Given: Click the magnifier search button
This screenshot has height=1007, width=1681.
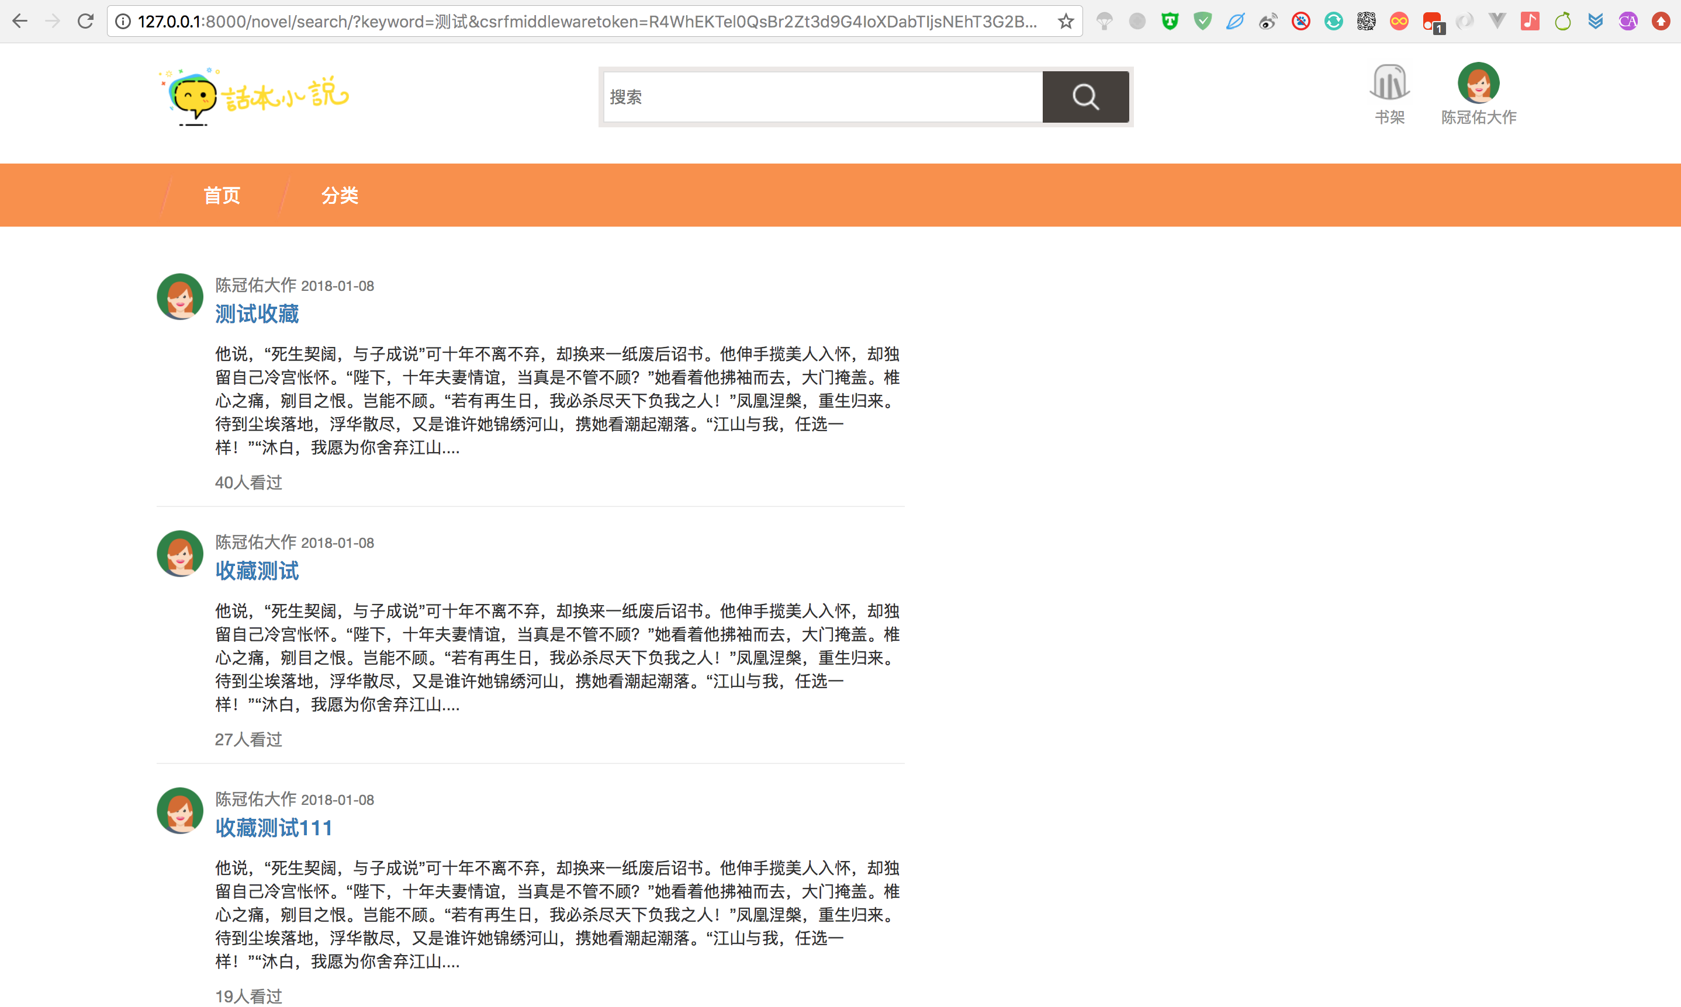Looking at the screenshot, I should point(1085,97).
